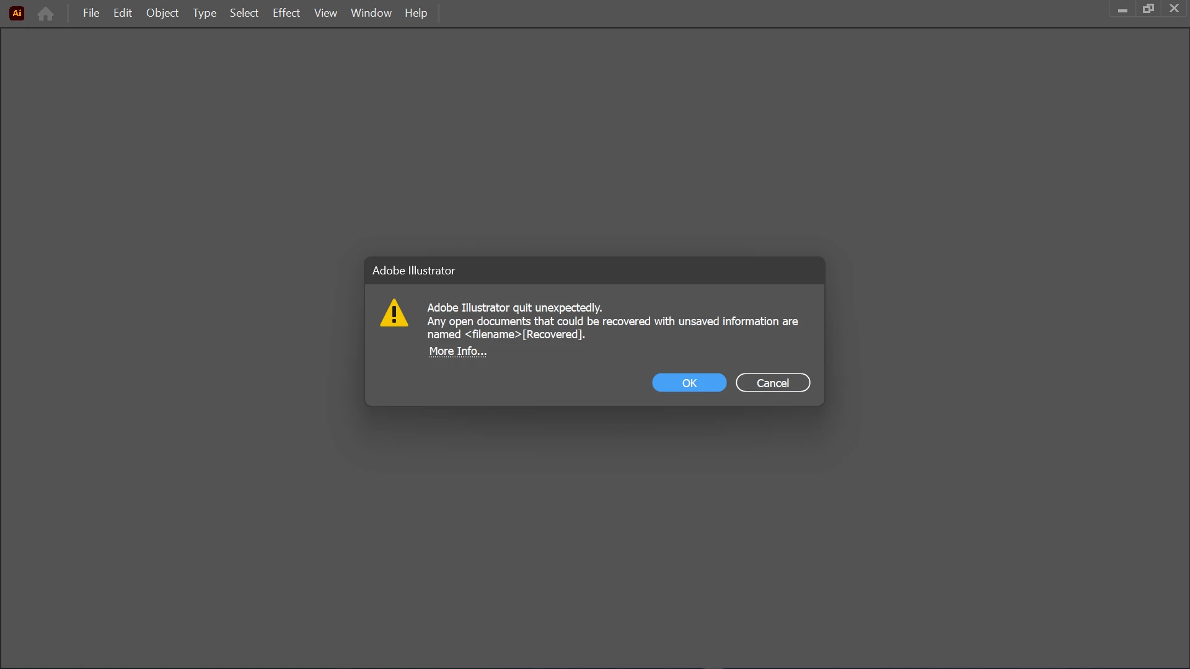Open the Select menu

[x=244, y=13]
